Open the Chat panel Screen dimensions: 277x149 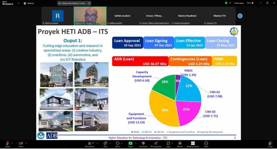click(105, 144)
